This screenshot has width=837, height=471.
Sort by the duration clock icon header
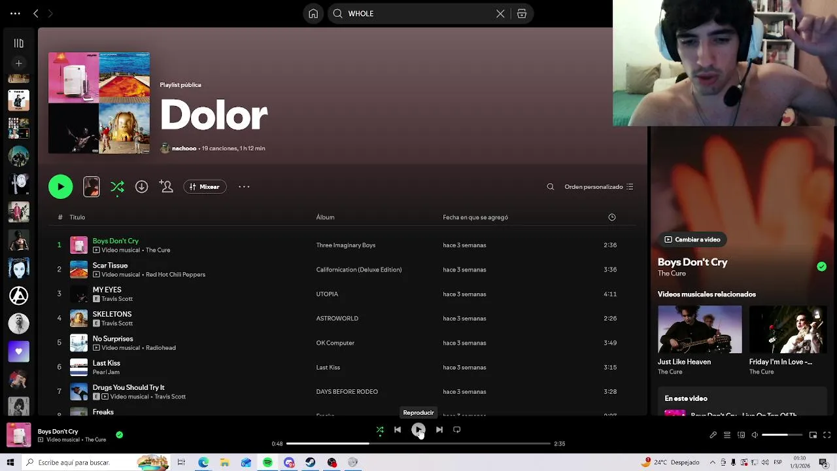click(x=612, y=217)
